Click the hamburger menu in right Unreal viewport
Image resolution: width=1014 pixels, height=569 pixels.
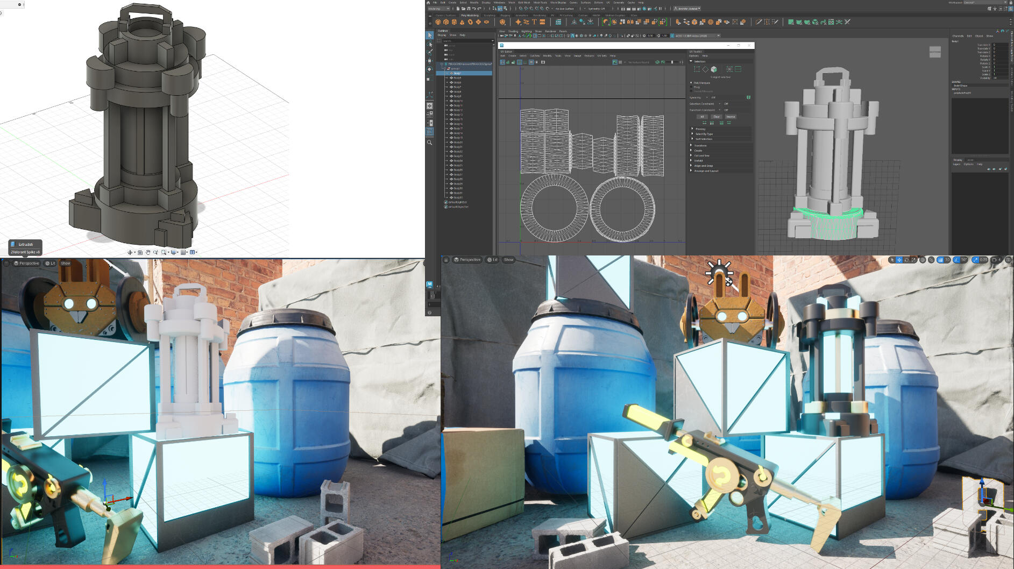[446, 260]
